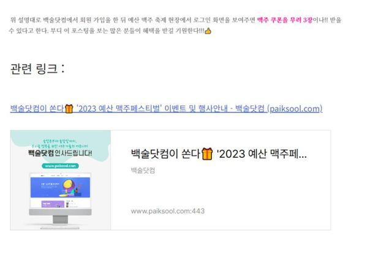Click the pink highlighted '맥주 쿠폰을 무려 3장' text
The image size is (392, 263).
pyautogui.click(x=285, y=20)
